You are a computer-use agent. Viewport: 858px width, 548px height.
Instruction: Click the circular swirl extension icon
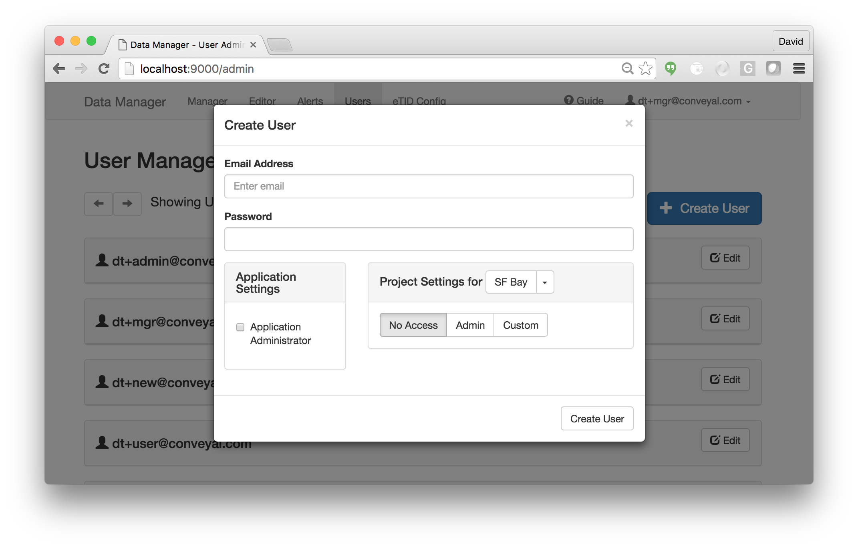tap(722, 69)
